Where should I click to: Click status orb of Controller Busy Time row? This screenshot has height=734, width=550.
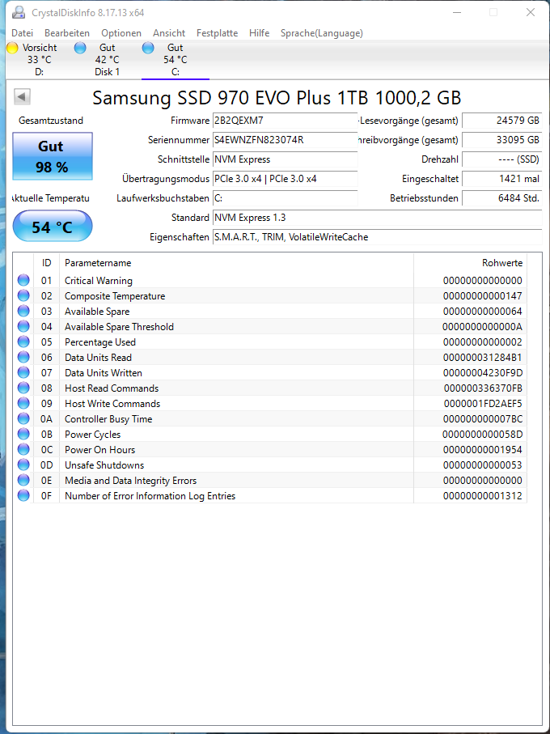tap(23, 418)
